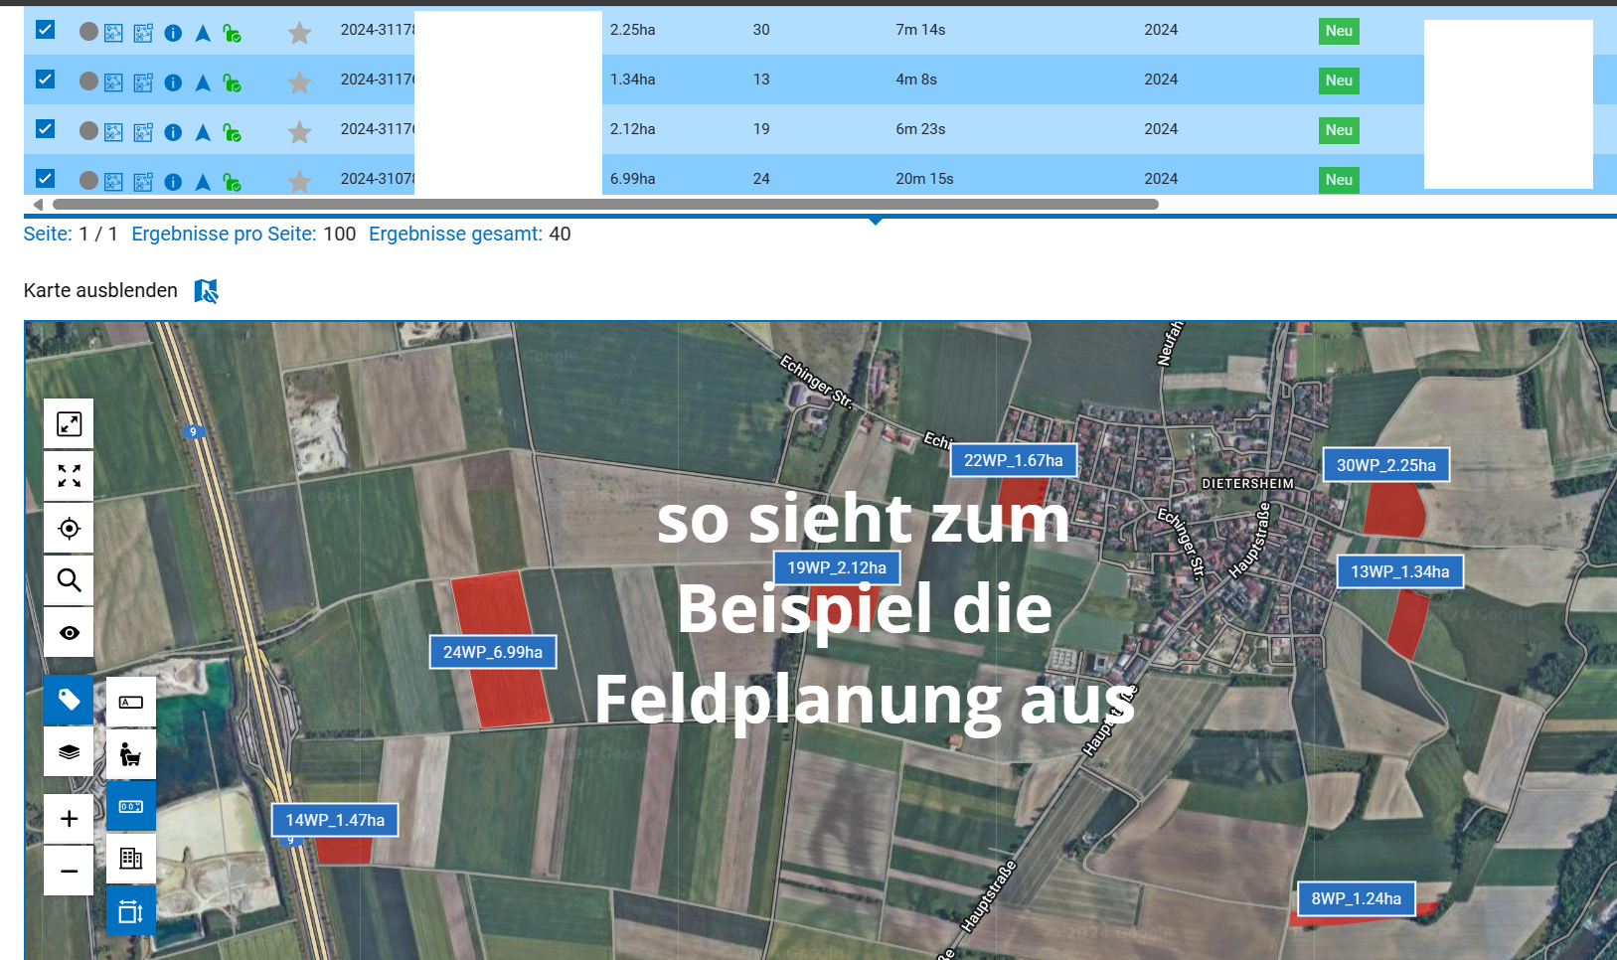Toggle the company building label option
The height and width of the screenshot is (960, 1617).
(131, 859)
